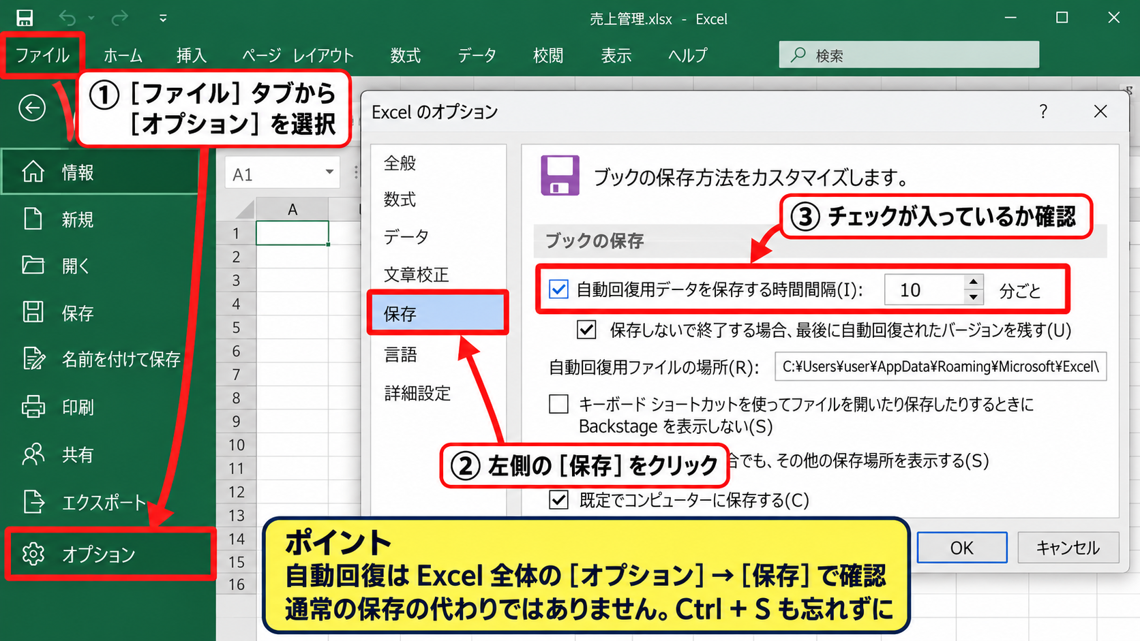The height and width of the screenshot is (641, 1140).
Task: Click the 印刷 printer icon
Action: click(x=33, y=407)
